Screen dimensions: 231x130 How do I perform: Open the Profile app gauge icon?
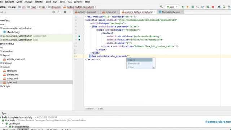coord(203,7)
